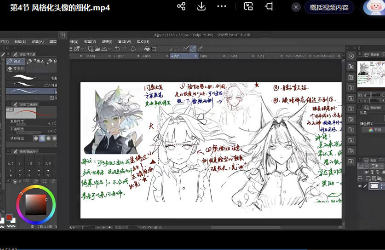Select the transparent color checker swatch
385x250 pixels.
click(x=10, y=227)
